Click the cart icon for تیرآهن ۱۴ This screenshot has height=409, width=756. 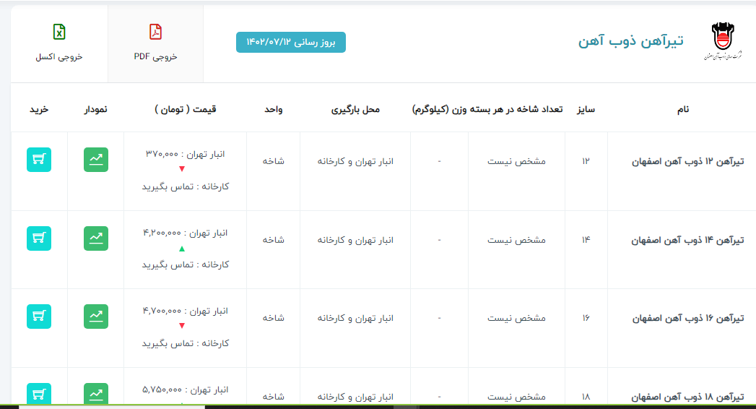point(39,238)
